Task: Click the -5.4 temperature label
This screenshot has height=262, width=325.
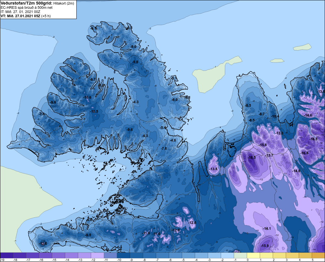Action: tap(163, 128)
